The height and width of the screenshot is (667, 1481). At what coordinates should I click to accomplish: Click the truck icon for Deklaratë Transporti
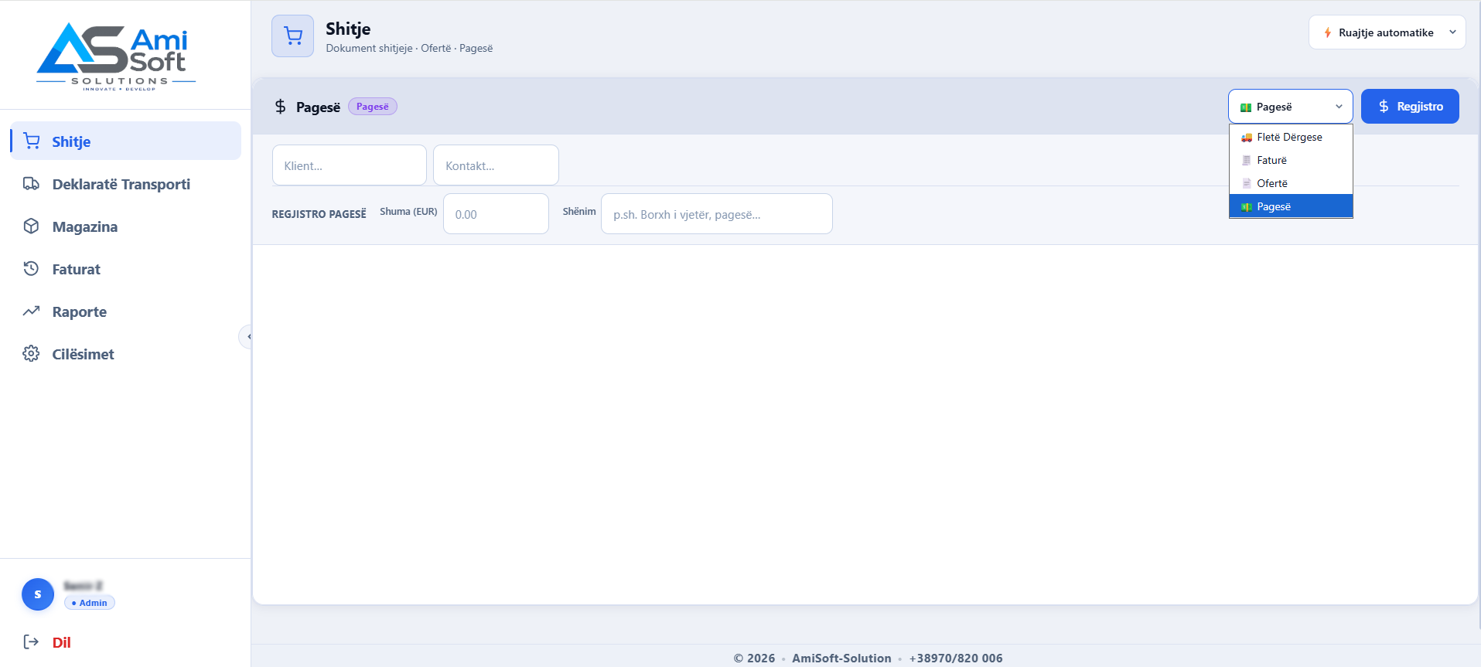click(31, 183)
